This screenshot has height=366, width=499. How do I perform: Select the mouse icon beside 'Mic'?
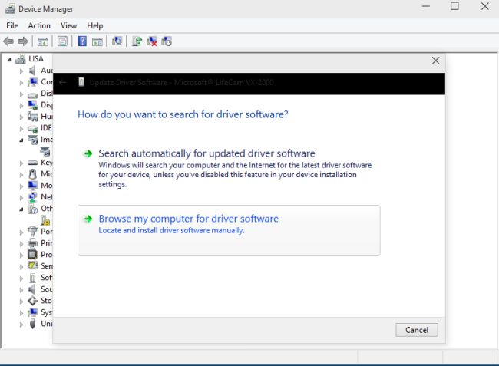click(x=32, y=174)
